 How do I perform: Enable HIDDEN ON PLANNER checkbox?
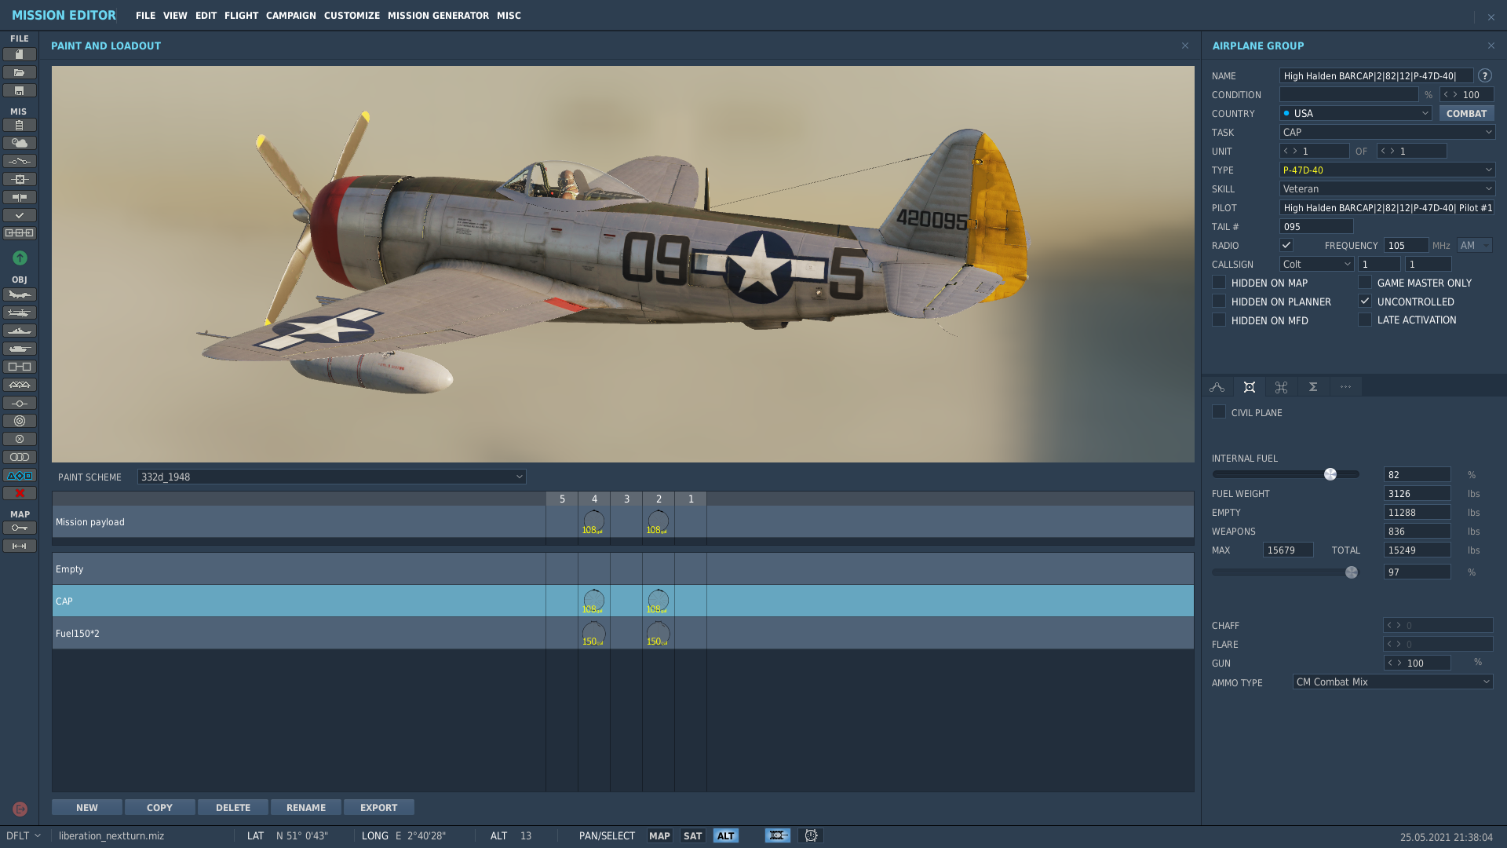(x=1219, y=301)
